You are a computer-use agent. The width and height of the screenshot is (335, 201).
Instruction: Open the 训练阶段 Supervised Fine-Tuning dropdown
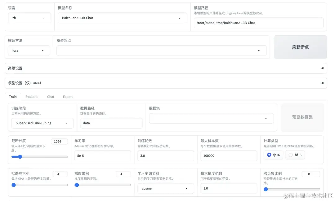click(42, 123)
